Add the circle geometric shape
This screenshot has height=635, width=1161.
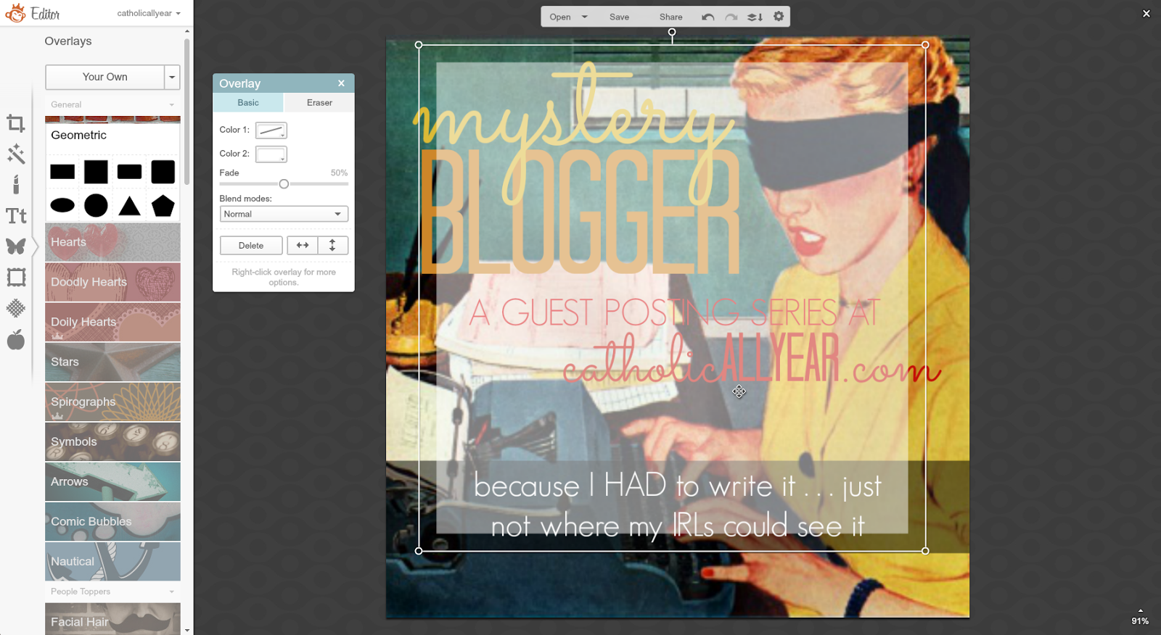coord(96,205)
